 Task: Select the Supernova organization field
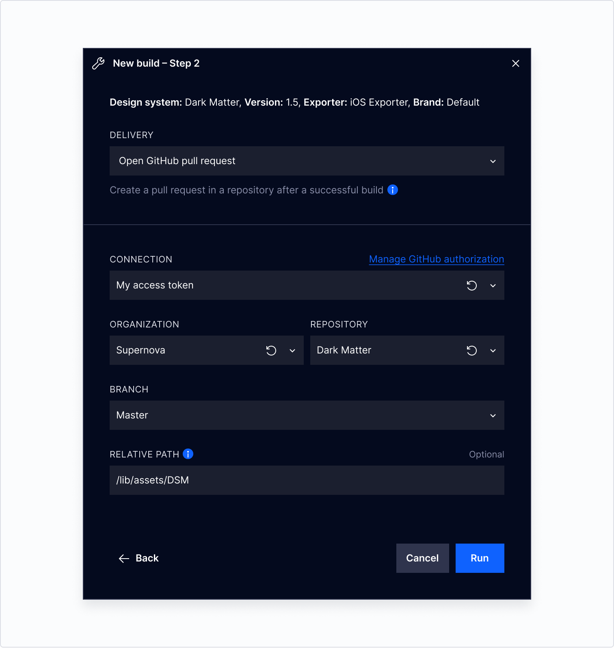(207, 350)
